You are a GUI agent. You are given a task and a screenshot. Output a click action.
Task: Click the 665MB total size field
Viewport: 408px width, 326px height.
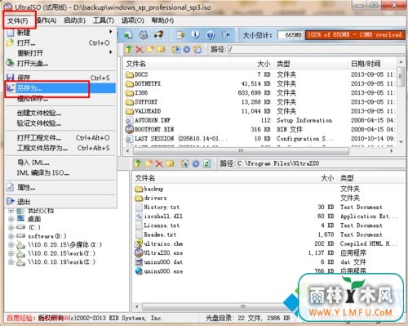point(290,35)
